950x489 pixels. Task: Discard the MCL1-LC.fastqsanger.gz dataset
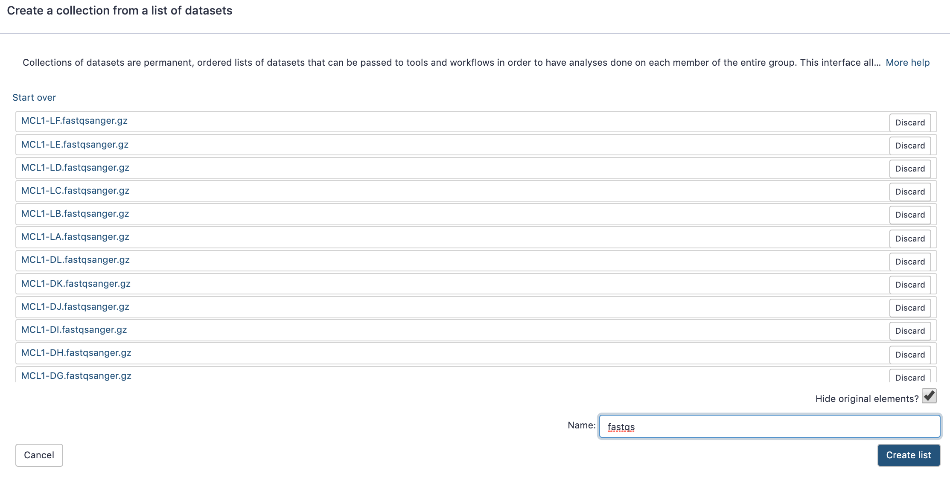tap(910, 192)
